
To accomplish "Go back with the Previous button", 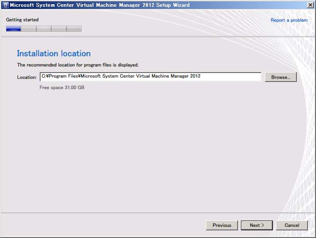I will click(x=222, y=225).
